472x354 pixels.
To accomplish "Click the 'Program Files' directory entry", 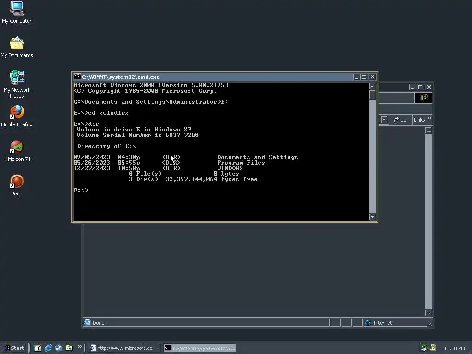I will 241,163.
